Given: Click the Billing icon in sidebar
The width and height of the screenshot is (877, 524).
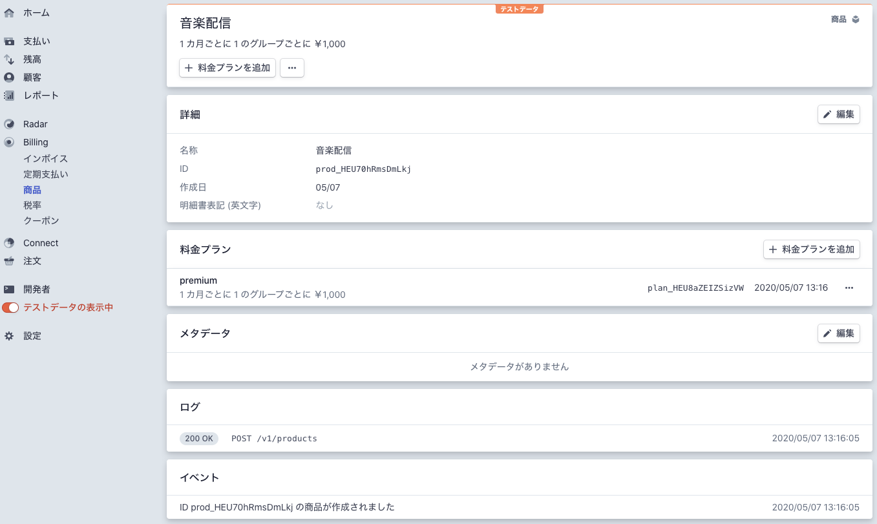Looking at the screenshot, I should [9, 142].
